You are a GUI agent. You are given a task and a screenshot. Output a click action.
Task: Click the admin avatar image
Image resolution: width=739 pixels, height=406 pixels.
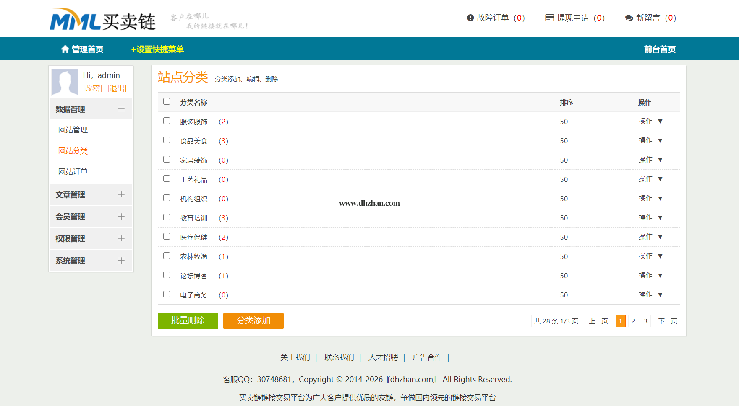point(65,82)
